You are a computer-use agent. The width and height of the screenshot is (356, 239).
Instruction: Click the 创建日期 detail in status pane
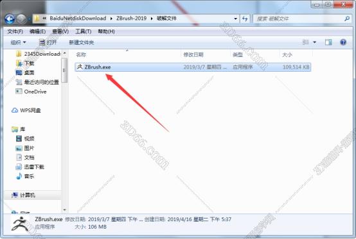[188, 219]
